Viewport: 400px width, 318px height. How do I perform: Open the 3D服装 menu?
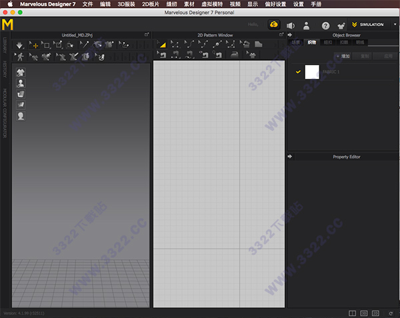click(x=126, y=4)
